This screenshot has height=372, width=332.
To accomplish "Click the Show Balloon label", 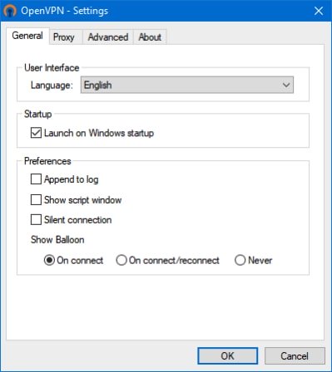I will [57, 240].
